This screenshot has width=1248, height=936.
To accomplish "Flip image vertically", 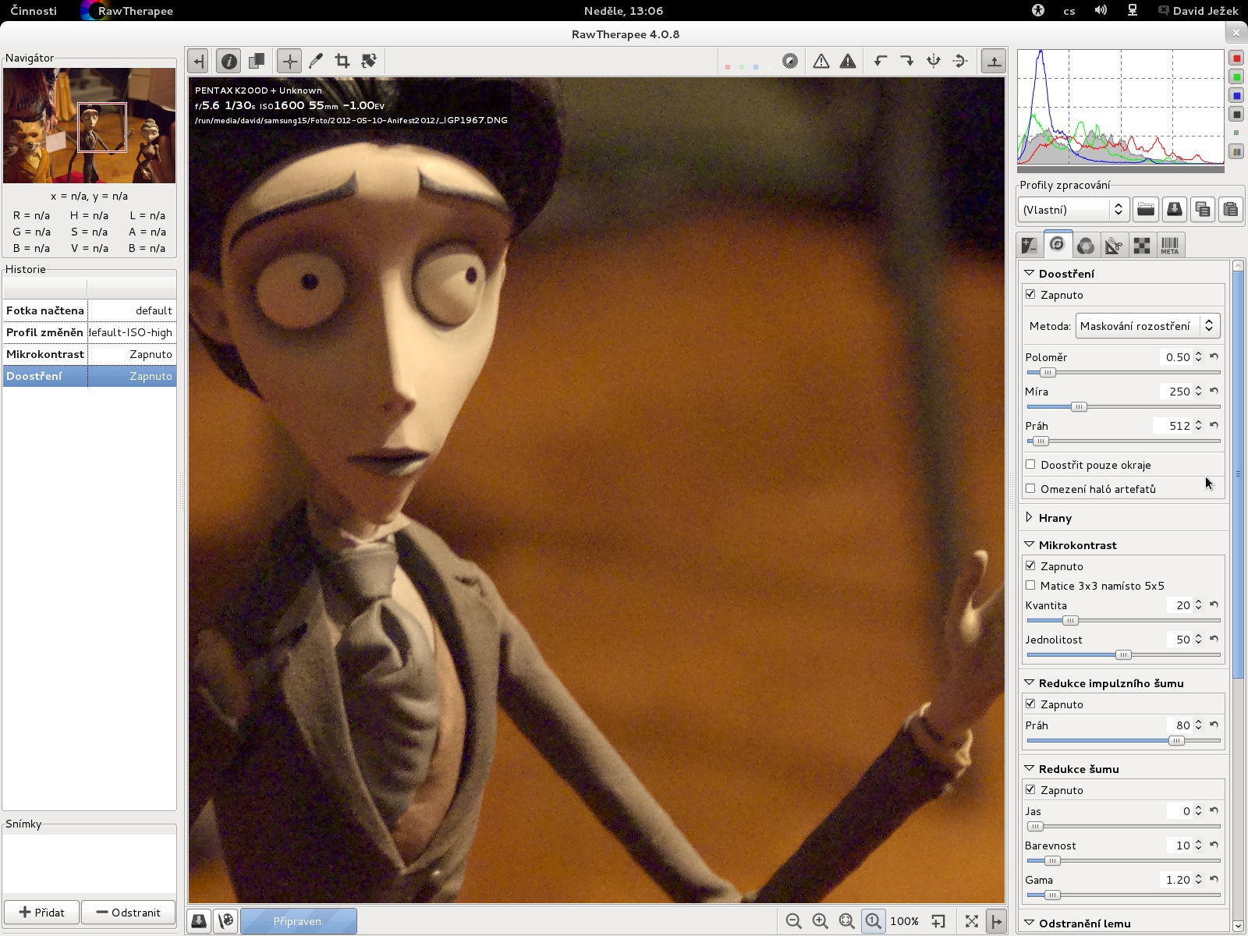I will click(960, 61).
